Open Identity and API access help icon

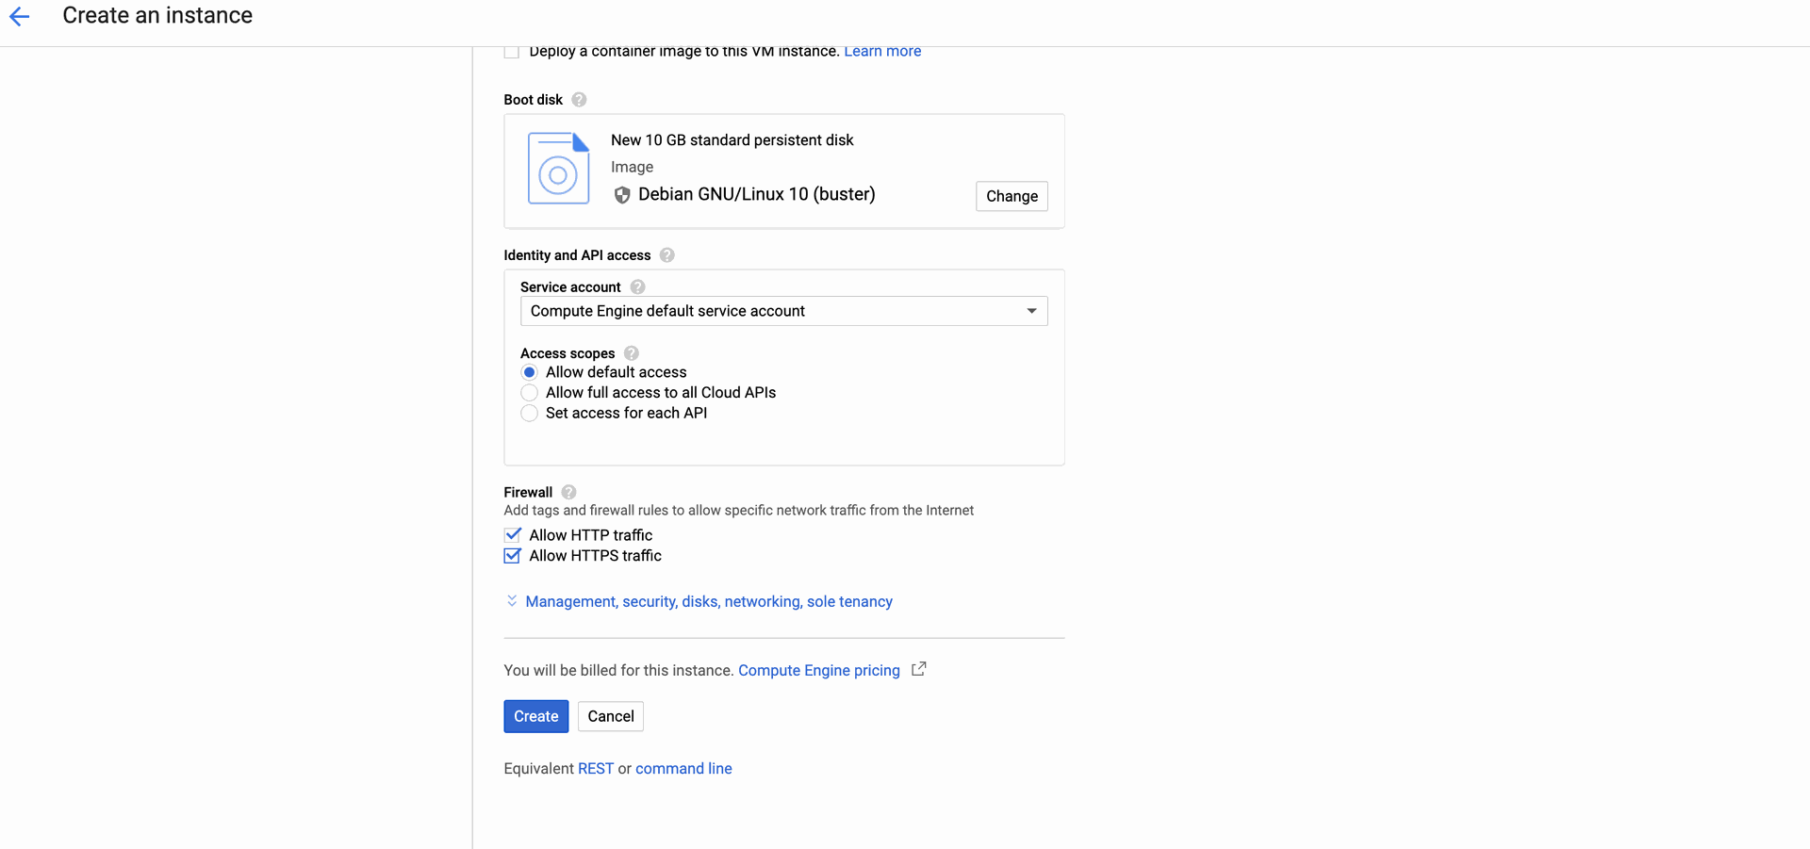click(666, 255)
